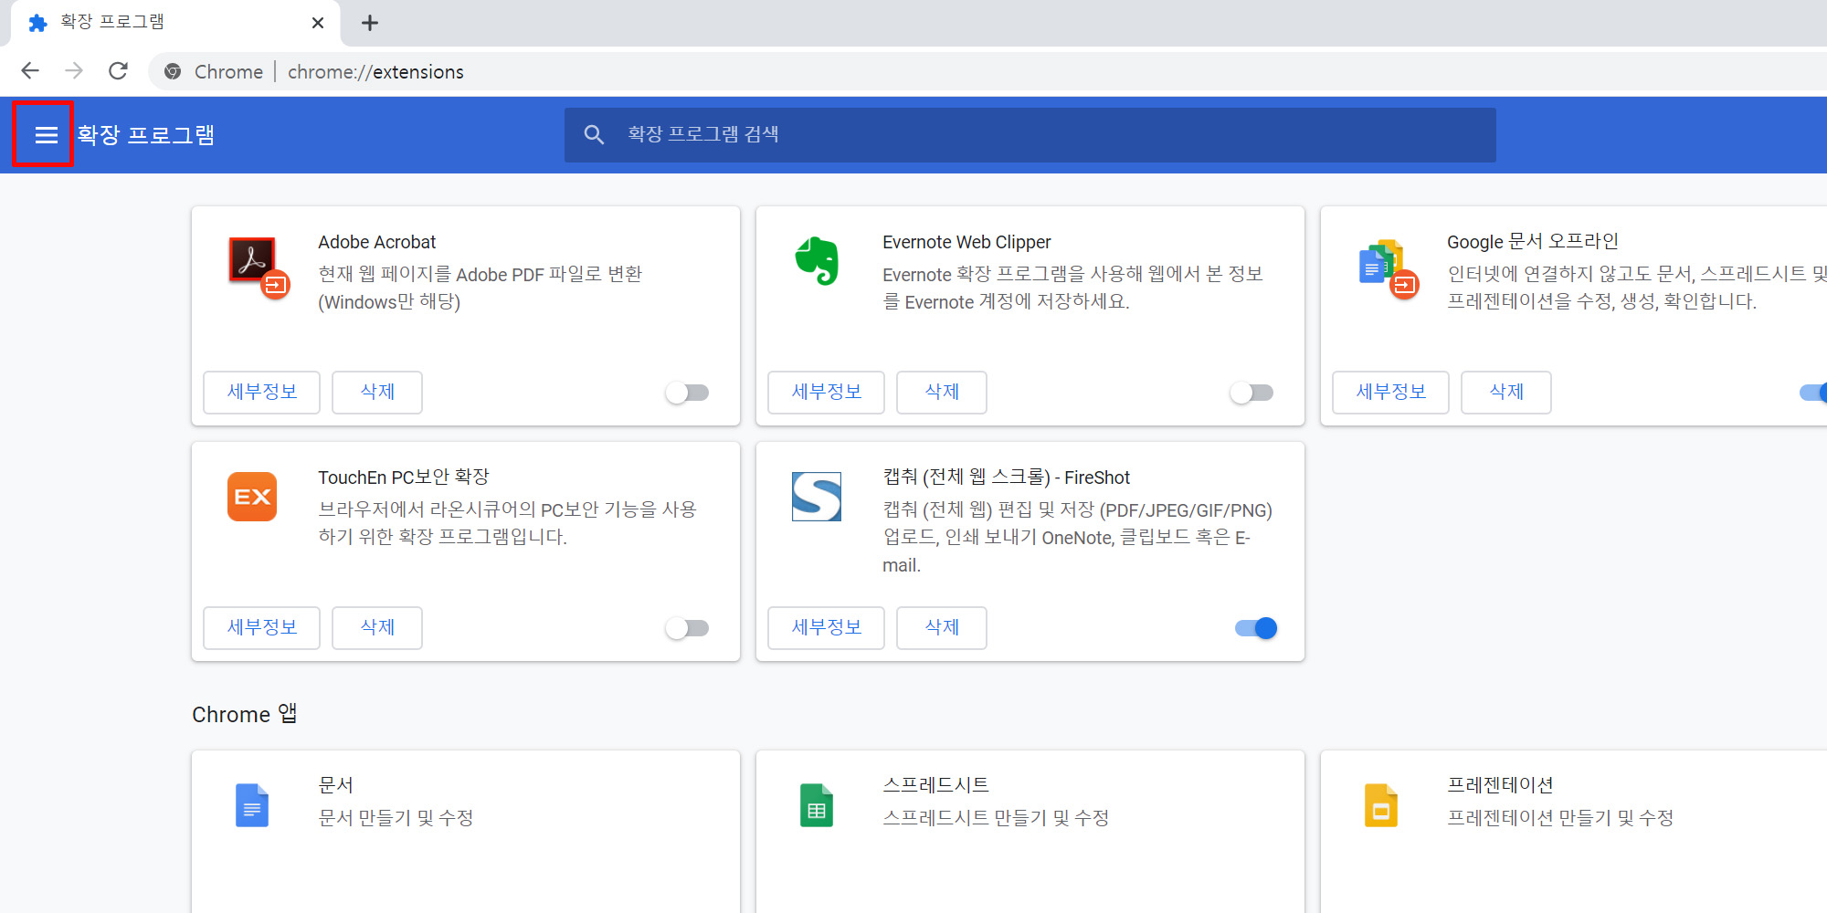
Task: Open 세부정보 for Adobe Acrobat
Action: (262, 393)
